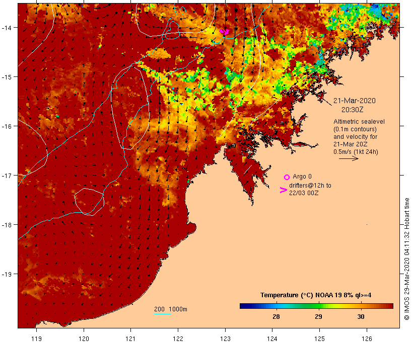The image size is (413, 342).
Task: Click the '200 1000m' depth legend label
Action: coord(171,309)
